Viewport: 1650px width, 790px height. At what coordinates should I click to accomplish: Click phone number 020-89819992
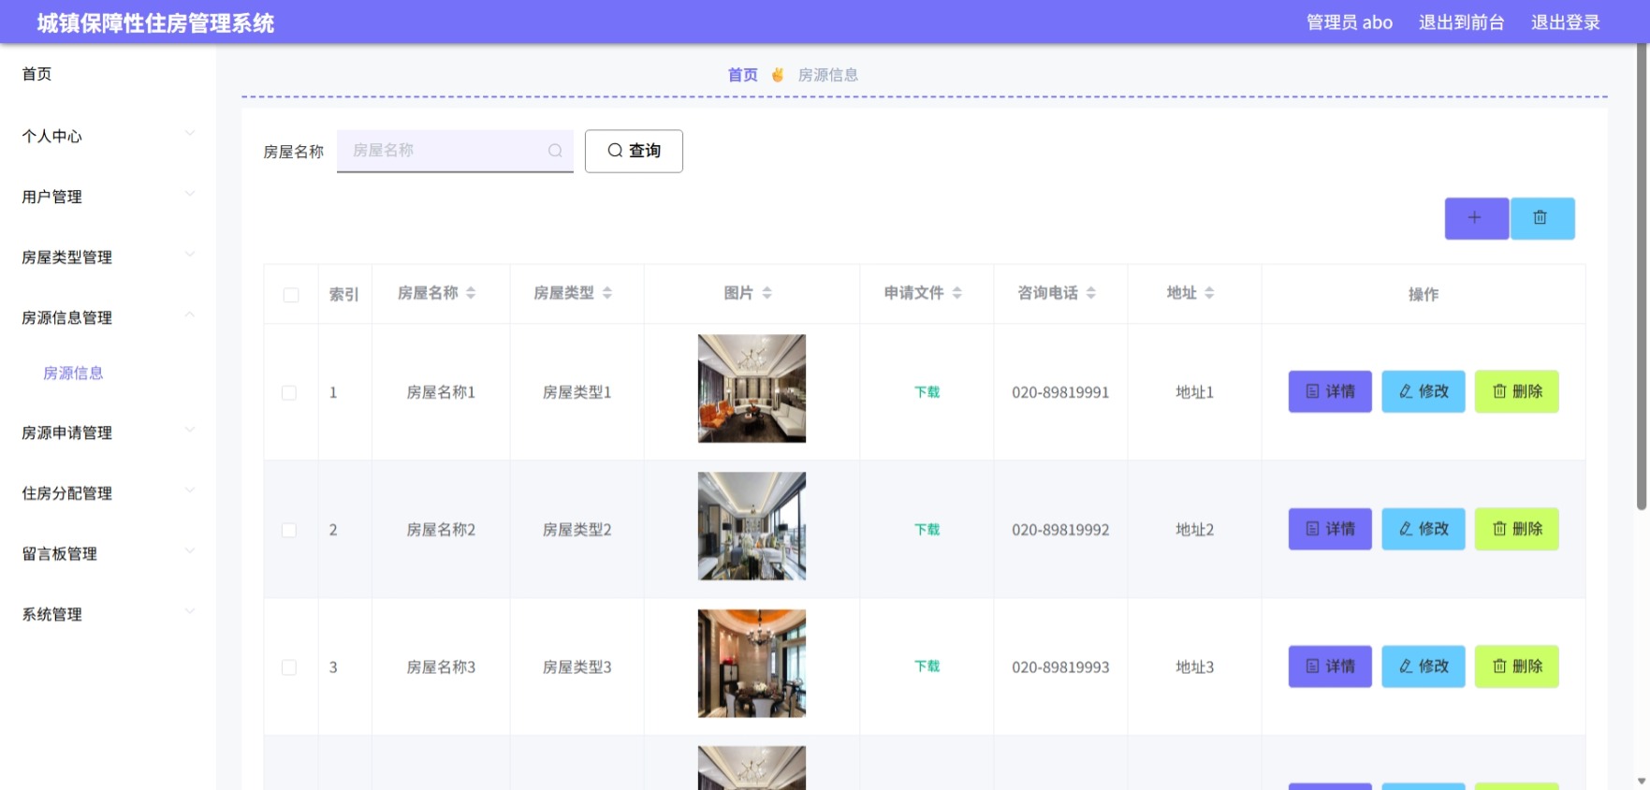1060,531
